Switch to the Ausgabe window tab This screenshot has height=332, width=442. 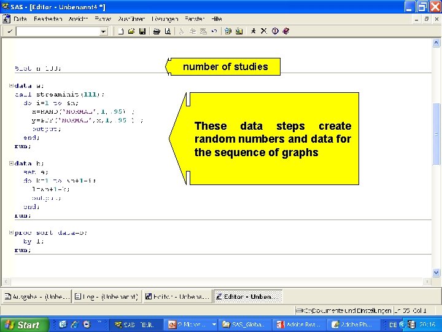click(x=37, y=296)
